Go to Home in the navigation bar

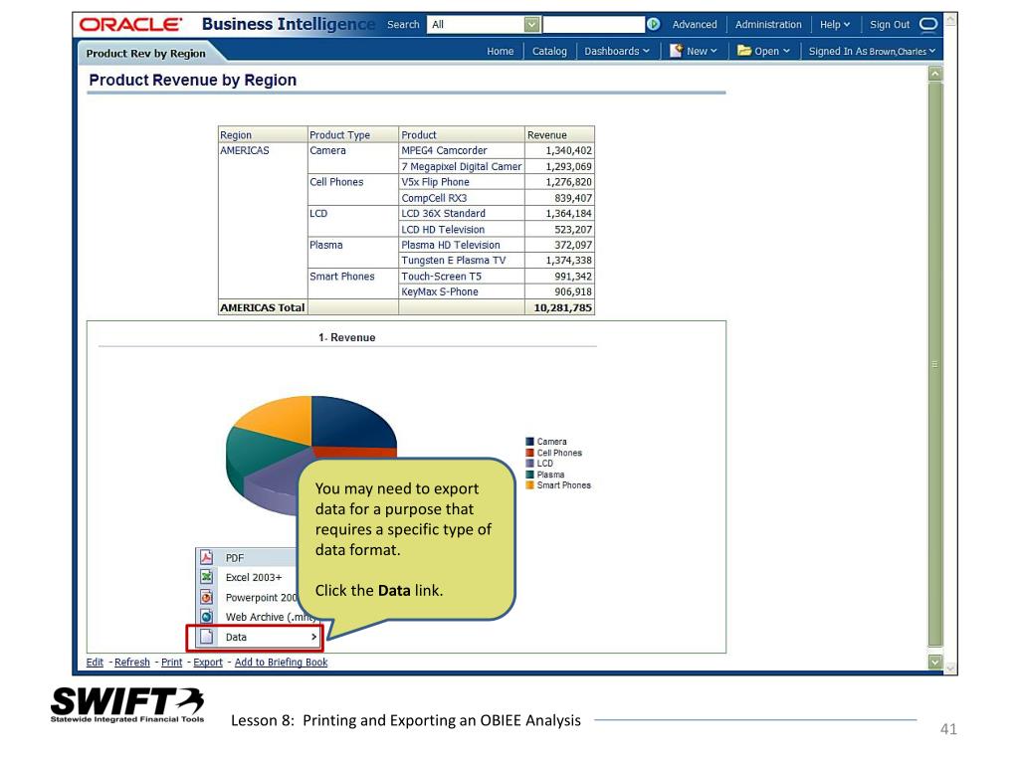coord(500,51)
